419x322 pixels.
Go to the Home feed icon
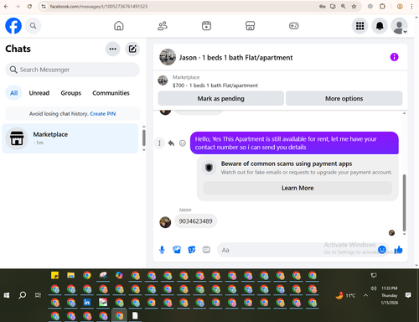pos(119,26)
